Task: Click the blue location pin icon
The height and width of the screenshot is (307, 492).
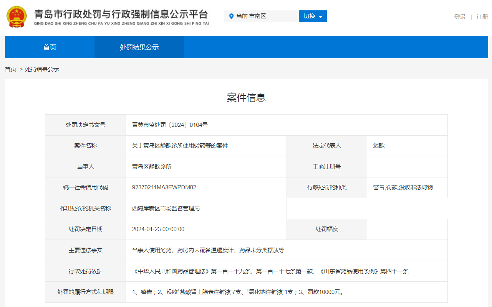Action: pos(231,16)
